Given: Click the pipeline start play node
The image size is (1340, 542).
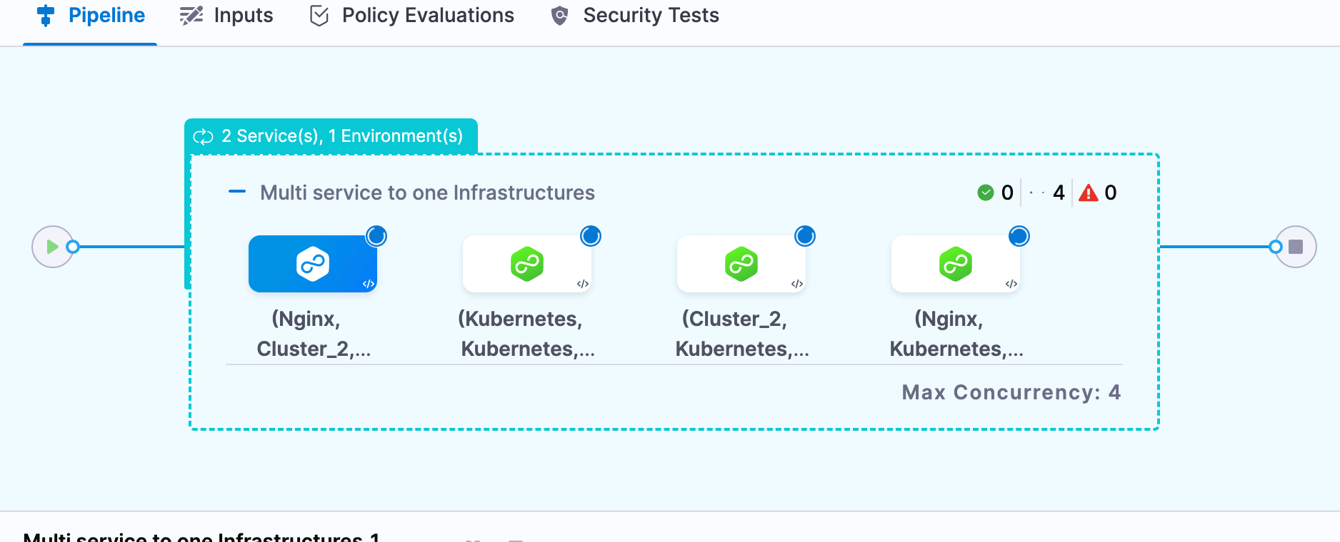Looking at the screenshot, I should point(52,247).
